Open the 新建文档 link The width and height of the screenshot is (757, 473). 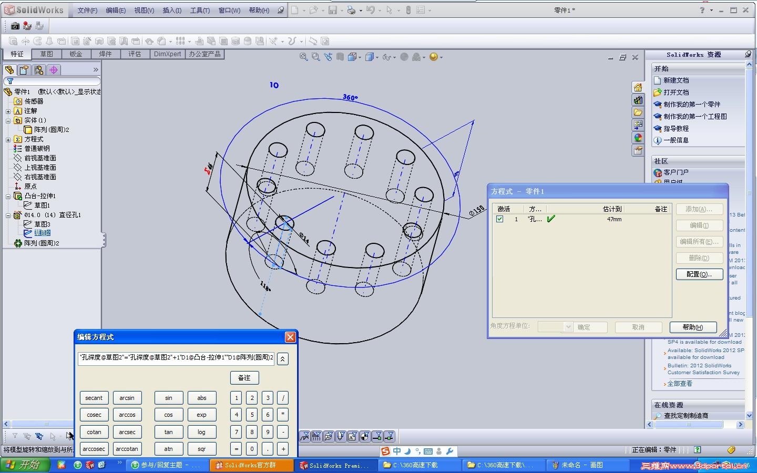pos(676,80)
